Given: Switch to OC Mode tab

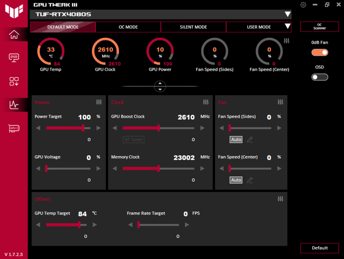Looking at the screenshot, I should 128,27.
